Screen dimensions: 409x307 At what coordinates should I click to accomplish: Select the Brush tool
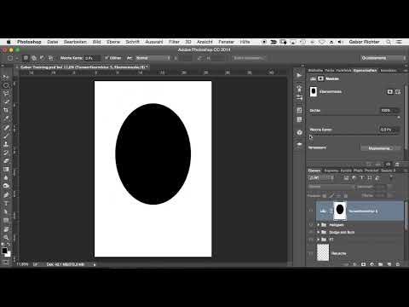(6, 136)
